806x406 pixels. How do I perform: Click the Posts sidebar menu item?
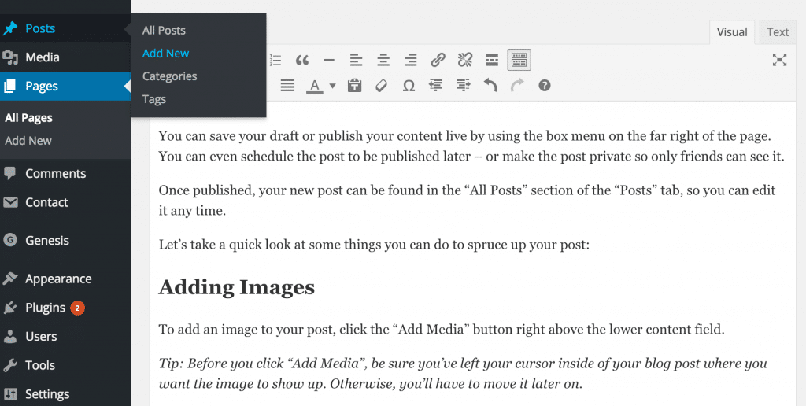65,28
